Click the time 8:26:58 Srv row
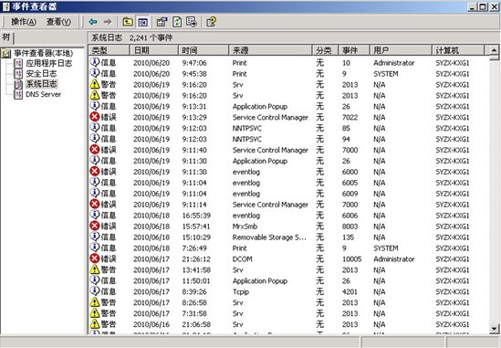This screenshot has height=348, width=501. pos(194,302)
